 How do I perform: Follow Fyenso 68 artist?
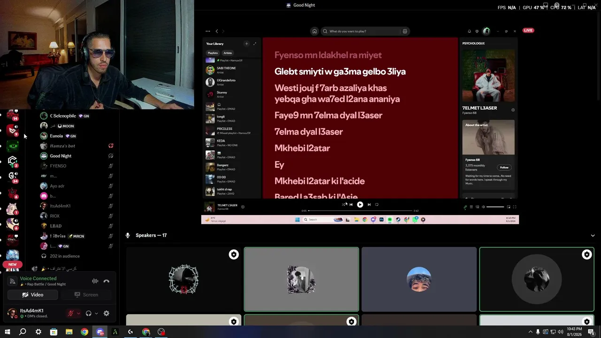(x=504, y=168)
